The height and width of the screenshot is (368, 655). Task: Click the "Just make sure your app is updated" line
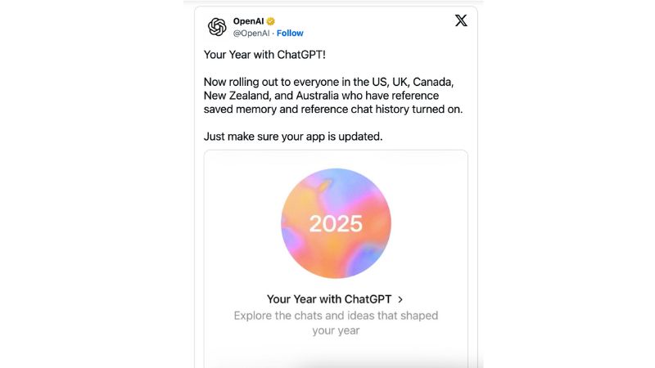293,136
